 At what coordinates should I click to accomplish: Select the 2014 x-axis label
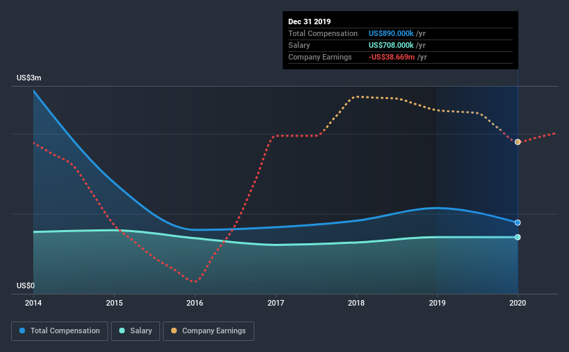click(33, 303)
